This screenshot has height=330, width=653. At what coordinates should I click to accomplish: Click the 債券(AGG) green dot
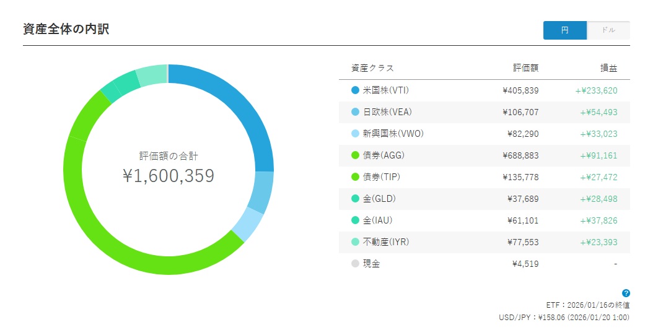click(355, 155)
